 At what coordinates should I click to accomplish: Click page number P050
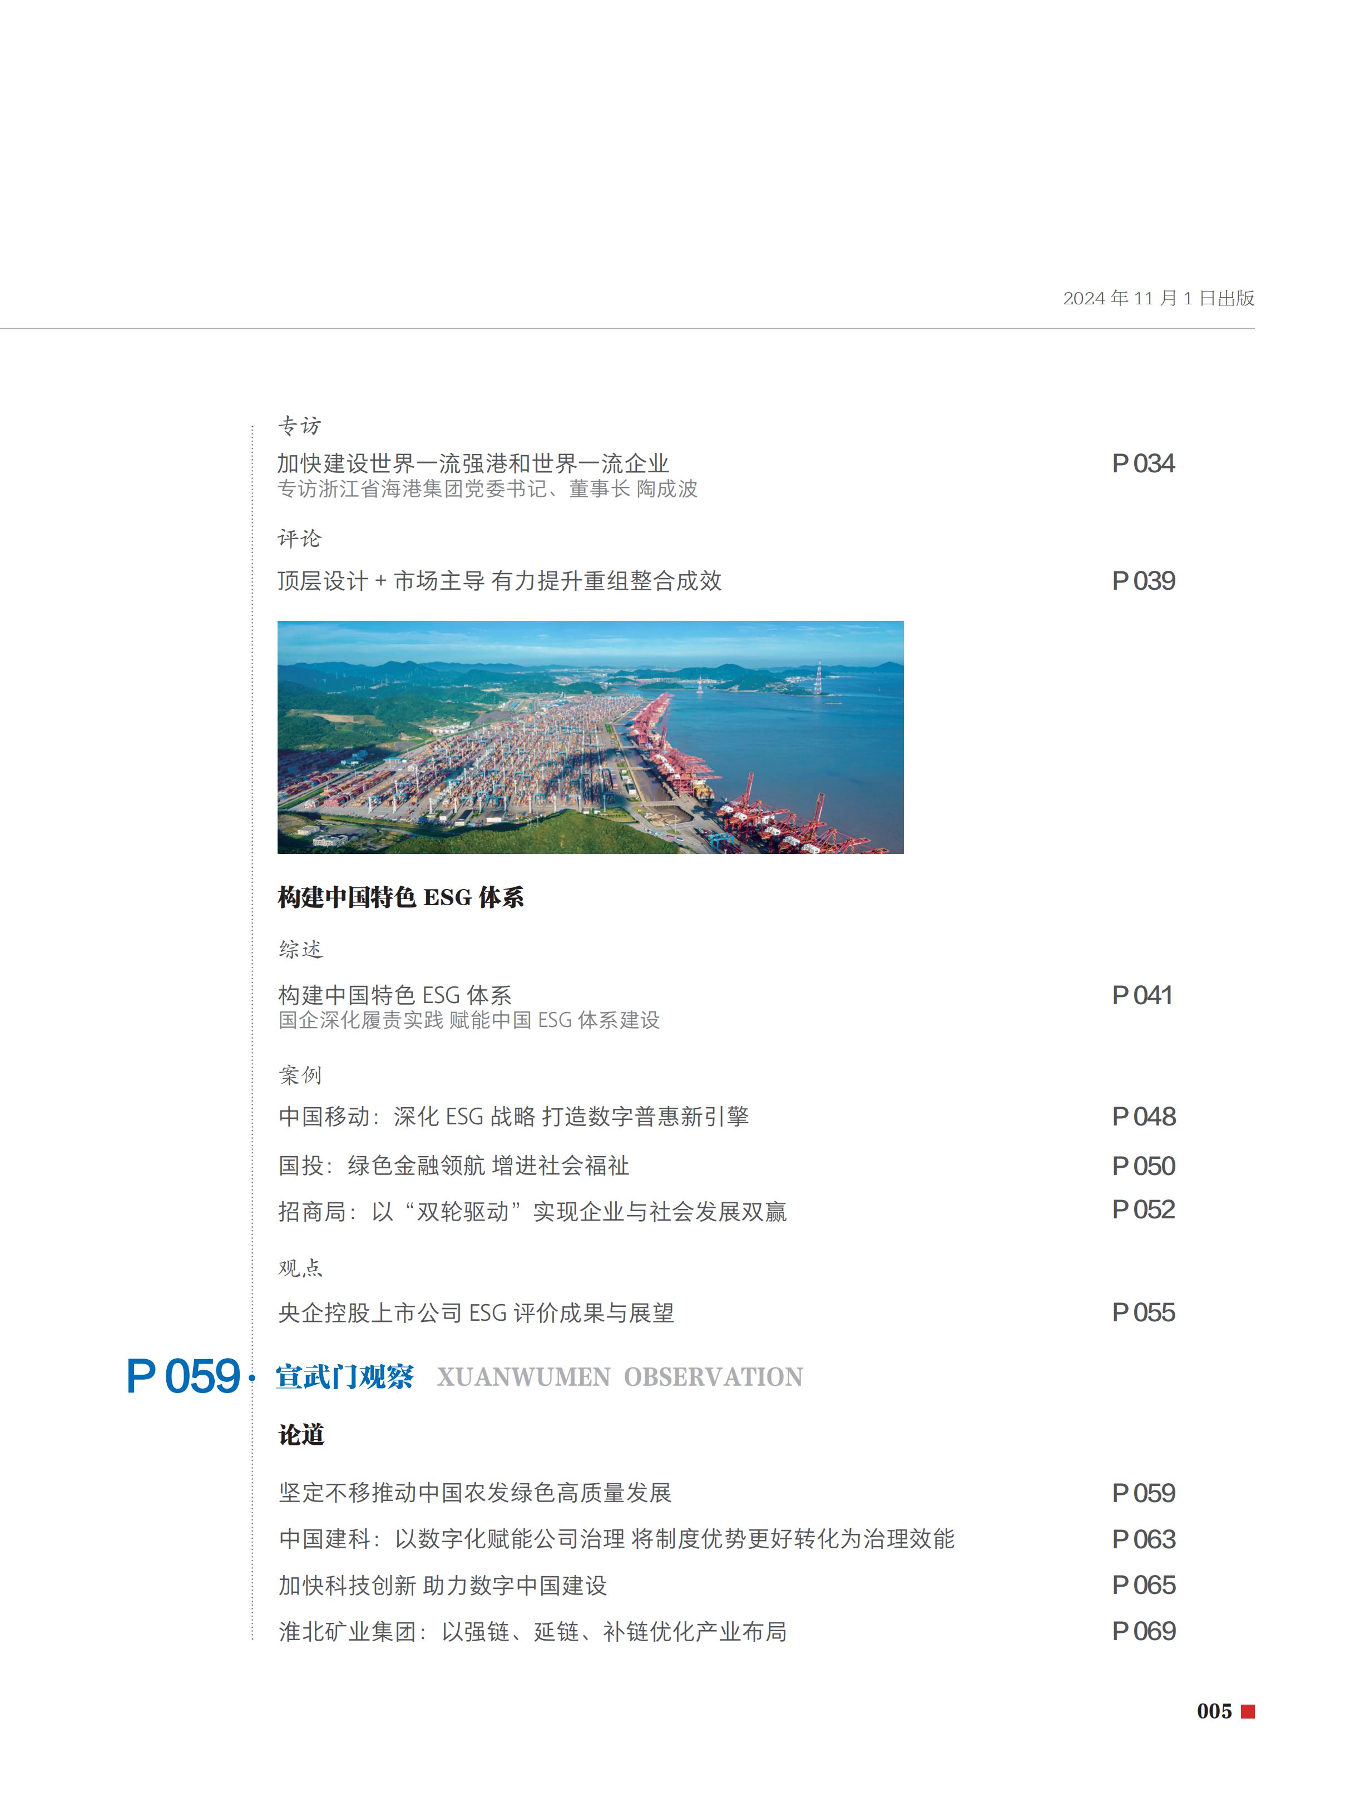pos(1143,1166)
